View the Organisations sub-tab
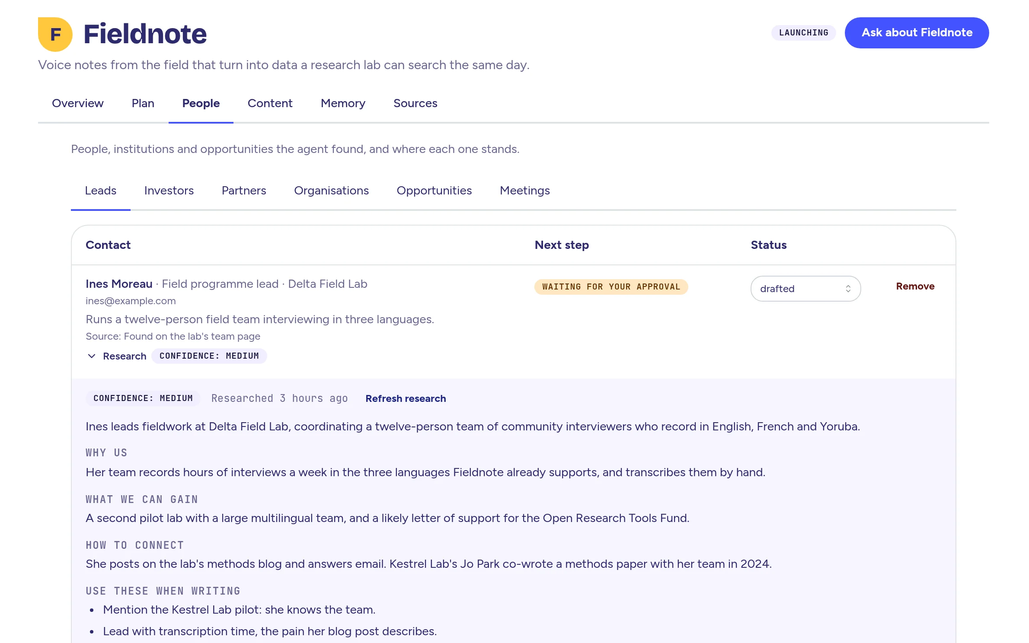 332,191
